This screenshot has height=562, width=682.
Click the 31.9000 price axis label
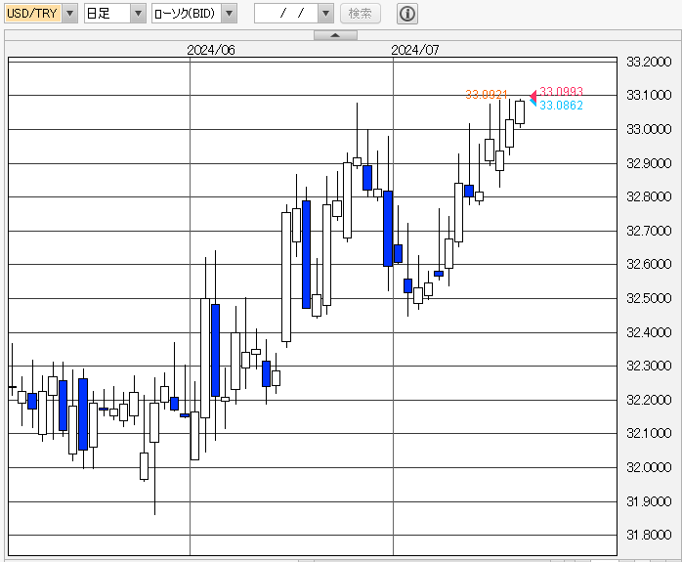click(x=649, y=501)
